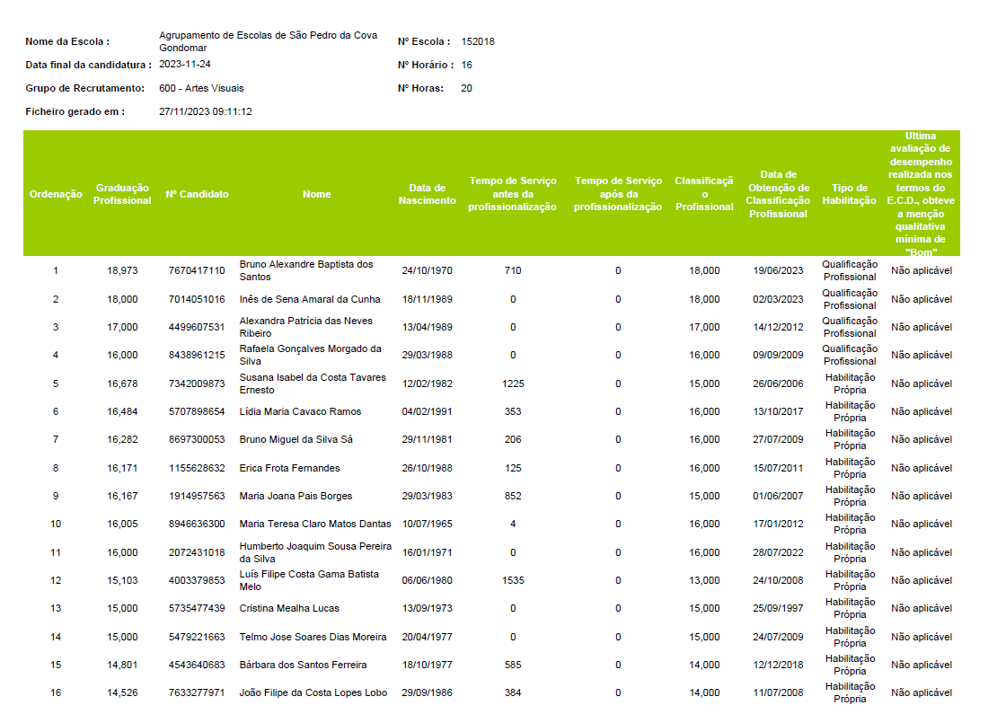Click candidate number 7014051016

pos(197,299)
